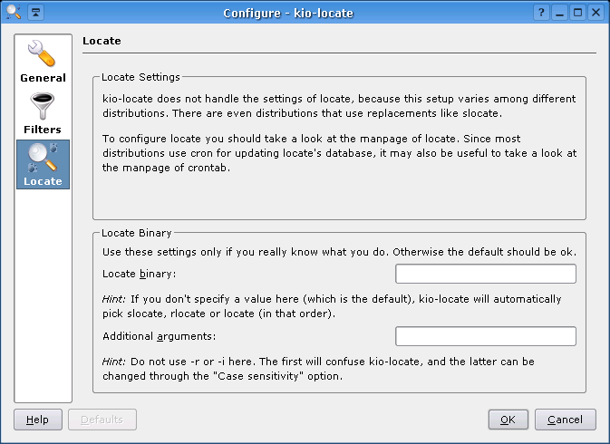The image size is (610, 444).
Task: Focus the Locate binary text field
Action: tap(486, 274)
